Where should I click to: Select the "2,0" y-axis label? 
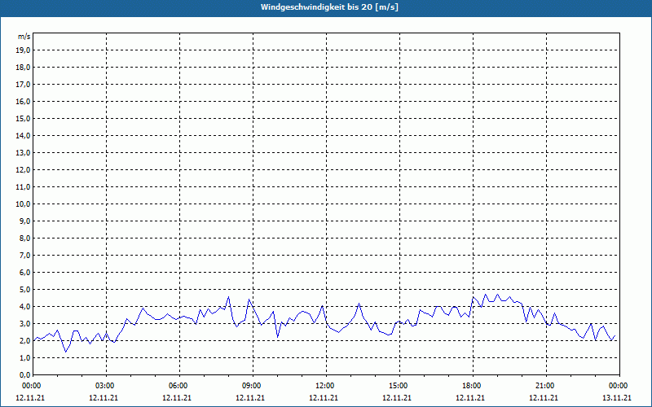click(25, 340)
